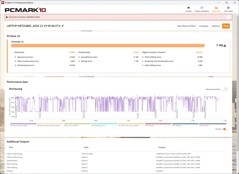Screen dimensions: 239x174
Task: Select the RESULTS tab
Action: click(x=216, y=10)
